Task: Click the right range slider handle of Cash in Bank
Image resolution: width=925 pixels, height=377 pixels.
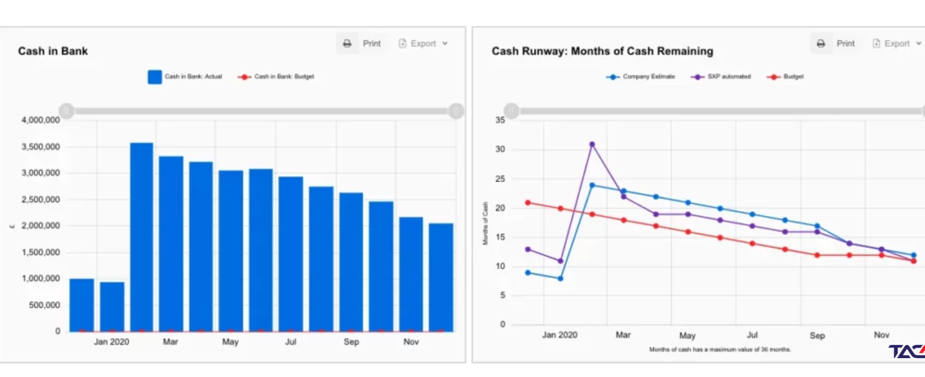Action: [456, 111]
